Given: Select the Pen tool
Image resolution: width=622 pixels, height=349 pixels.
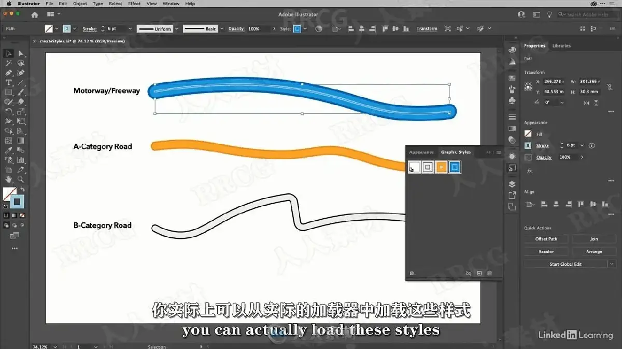Looking at the screenshot, I should 9,73.
